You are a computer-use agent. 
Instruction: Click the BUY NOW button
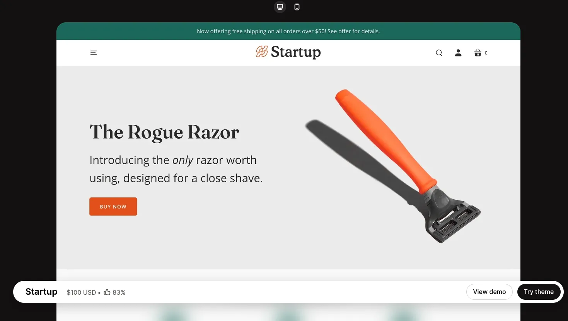click(x=113, y=206)
